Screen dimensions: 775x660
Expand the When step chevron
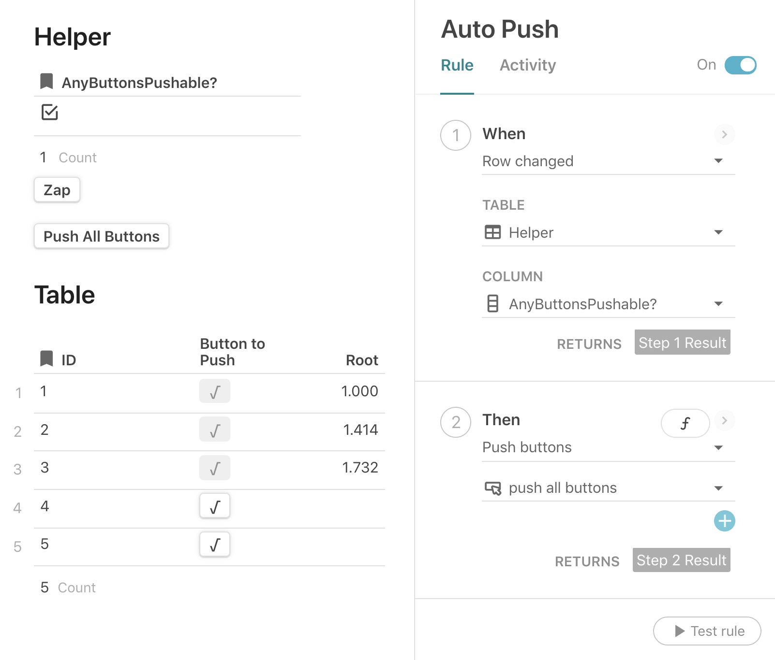tap(724, 134)
